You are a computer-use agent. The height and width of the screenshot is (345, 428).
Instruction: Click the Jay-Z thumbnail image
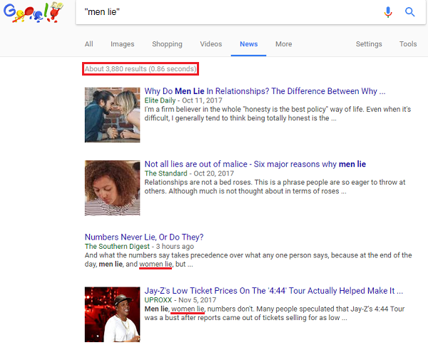pos(112,314)
